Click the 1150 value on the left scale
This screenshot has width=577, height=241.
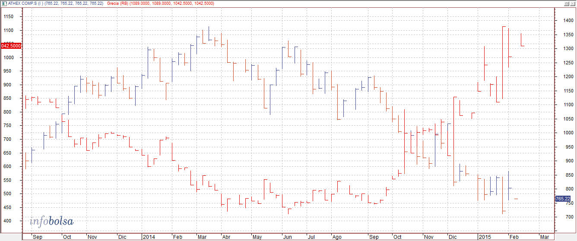(9, 17)
